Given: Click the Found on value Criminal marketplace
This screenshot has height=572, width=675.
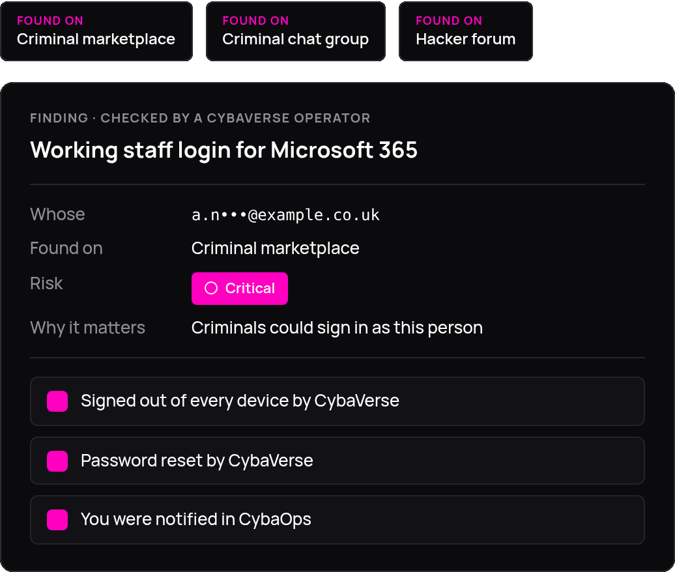Looking at the screenshot, I should [x=276, y=248].
